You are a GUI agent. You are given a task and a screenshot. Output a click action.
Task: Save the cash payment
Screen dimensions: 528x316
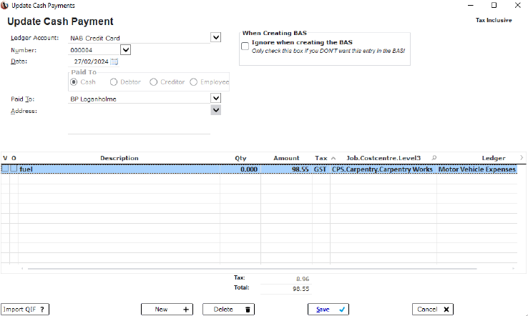328,310
